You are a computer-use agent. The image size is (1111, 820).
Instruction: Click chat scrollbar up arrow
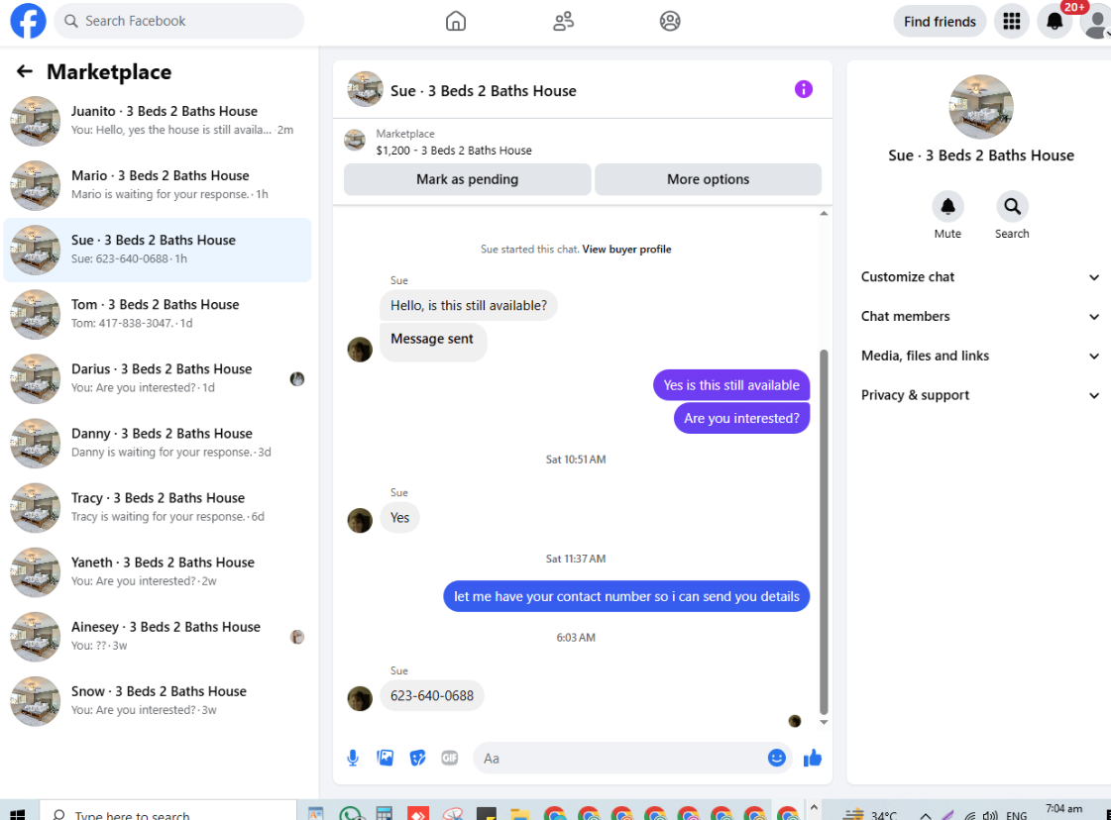coord(824,213)
